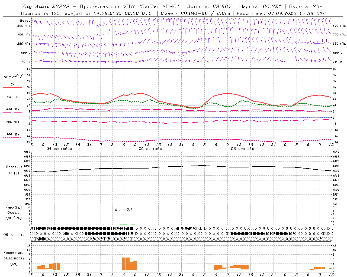Click the Облачность cloud cover label
The height and width of the screenshot is (277, 347).
pyautogui.click(x=14, y=235)
